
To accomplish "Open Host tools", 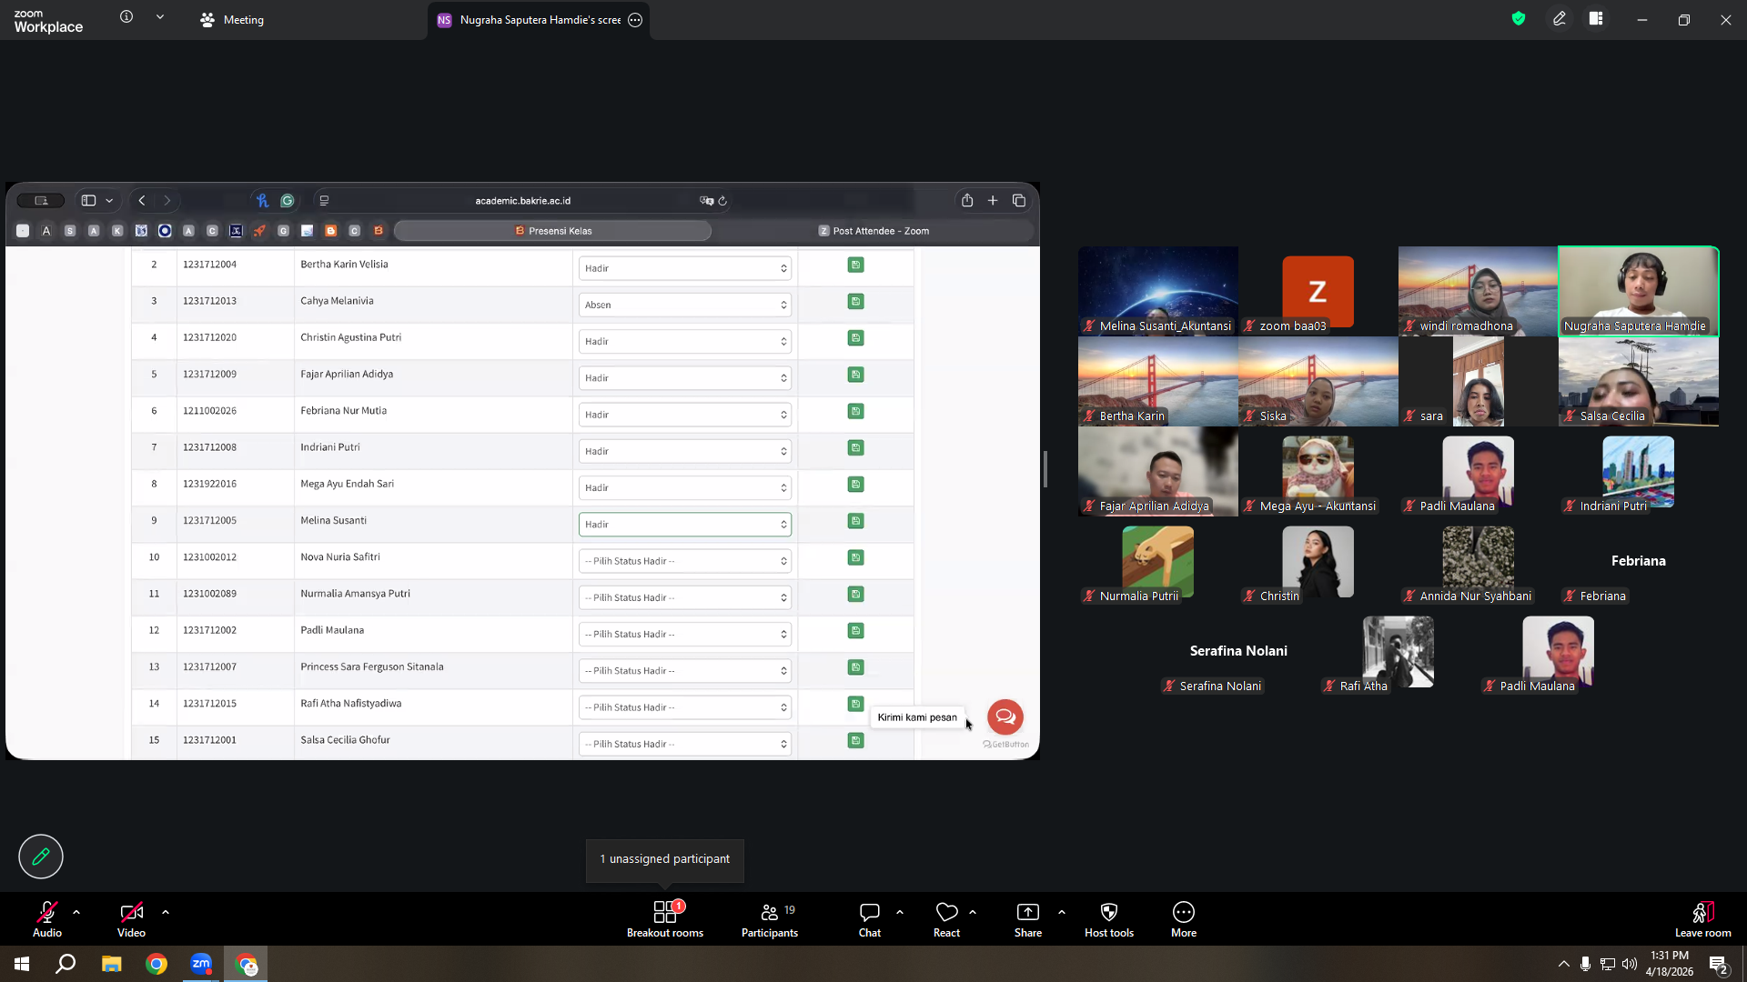I will click(1109, 919).
